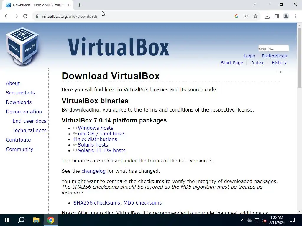This screenshot has width=302, height=226.
Task: Open File Explorer from the taskbar
Action: click(x=36, y=220)
